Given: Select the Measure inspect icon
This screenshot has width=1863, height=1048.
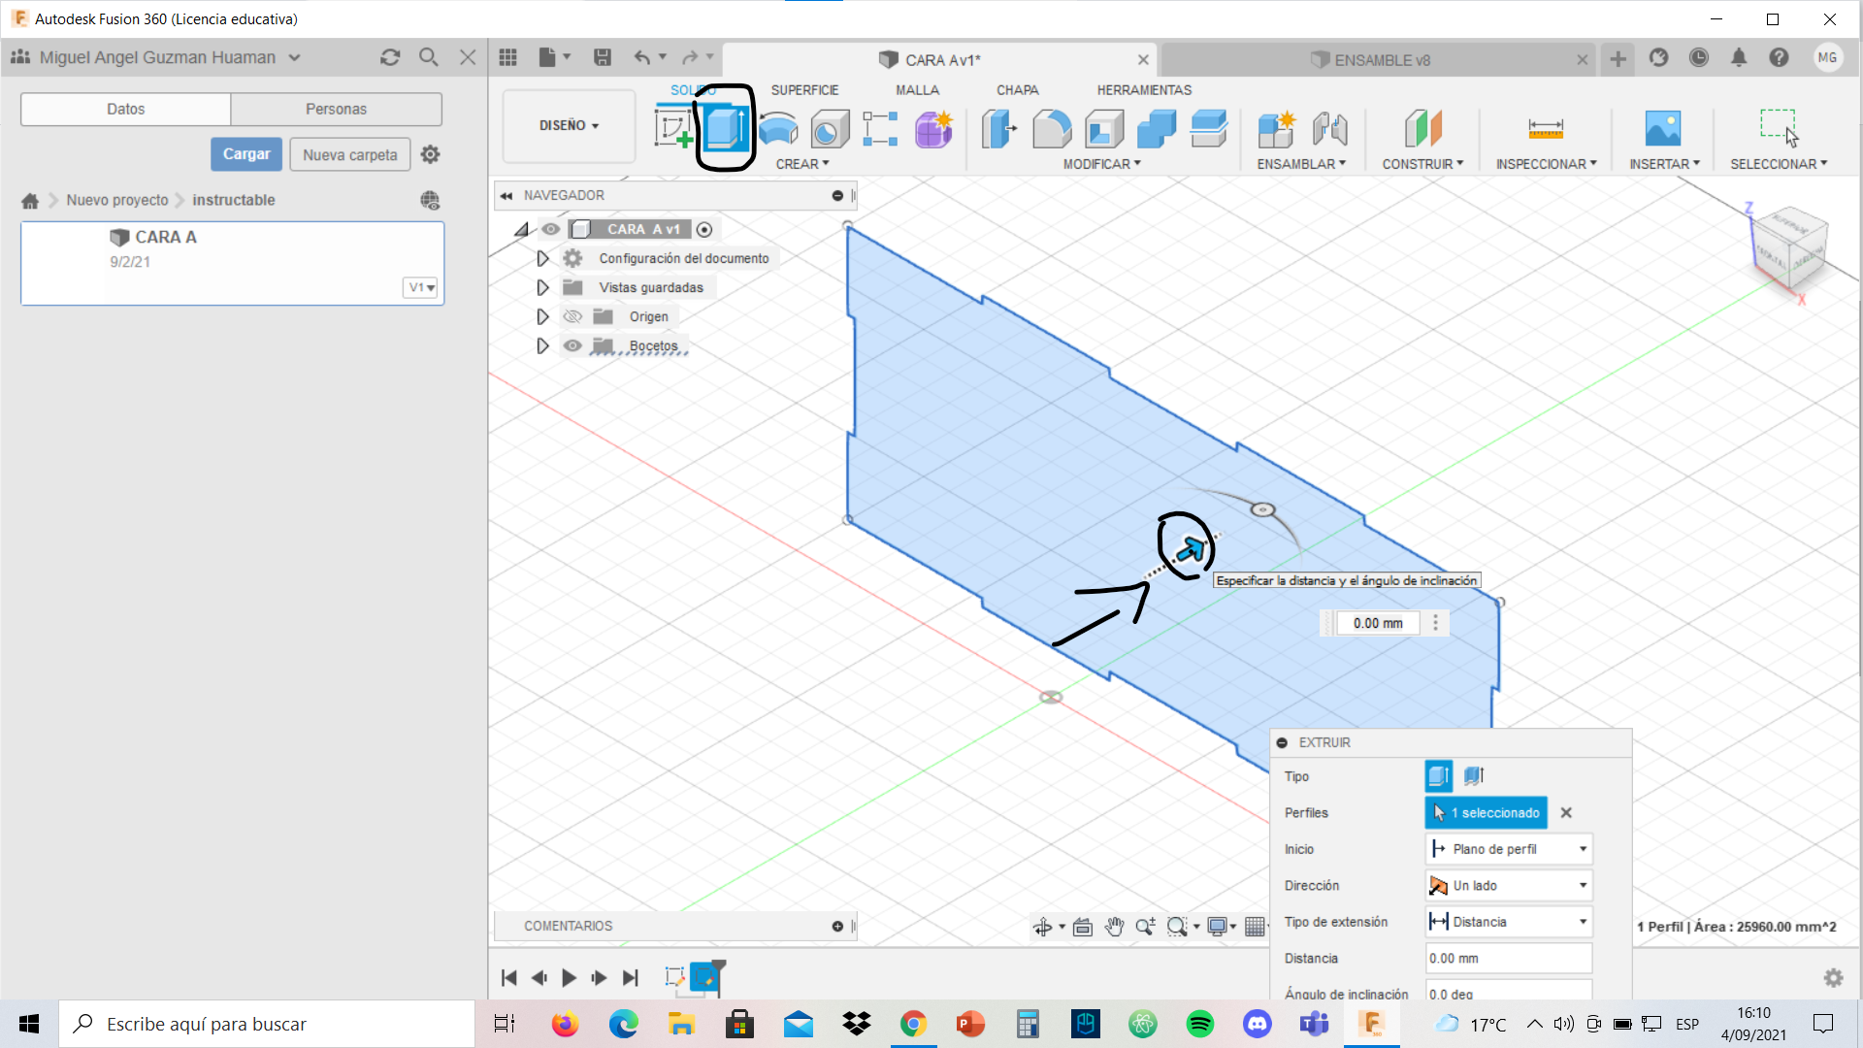Looking at the screenshot, I should [1546, 128].
